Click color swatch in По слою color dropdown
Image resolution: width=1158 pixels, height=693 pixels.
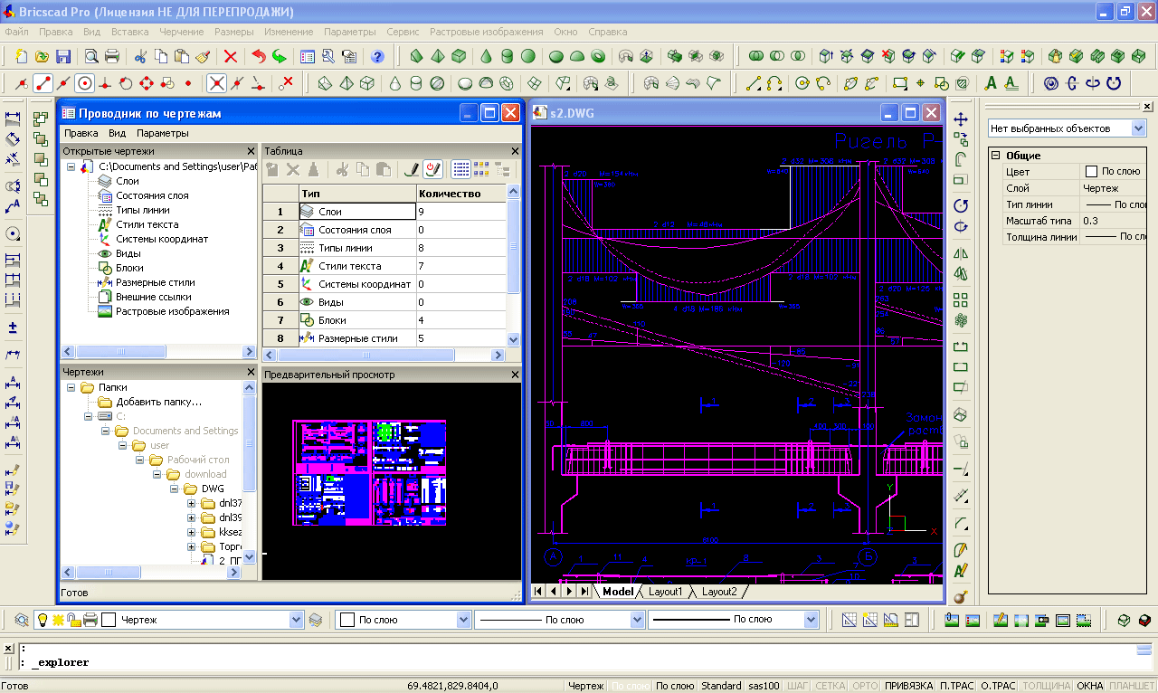(346, 620)
